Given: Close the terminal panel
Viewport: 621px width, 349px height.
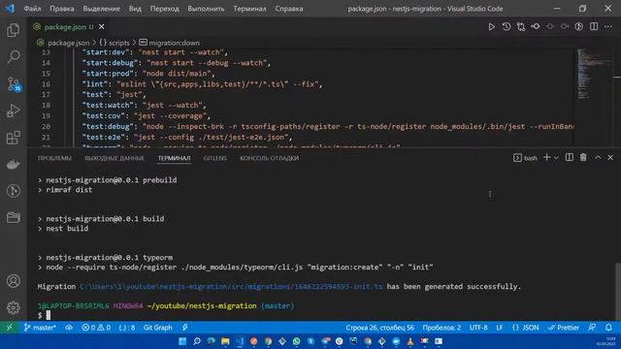Looking at the screenshot, I should pos(610,157).
